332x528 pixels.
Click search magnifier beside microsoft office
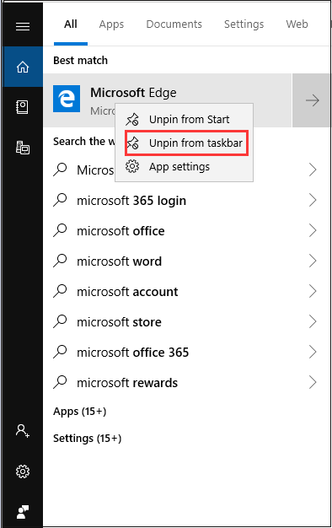click(60, 230)
